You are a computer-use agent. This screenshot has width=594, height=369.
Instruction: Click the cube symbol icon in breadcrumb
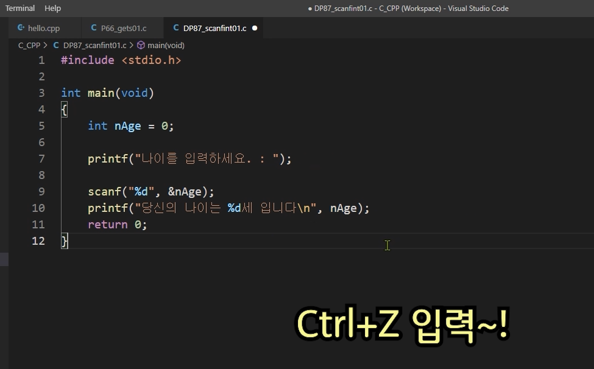(x=141, y=46)
